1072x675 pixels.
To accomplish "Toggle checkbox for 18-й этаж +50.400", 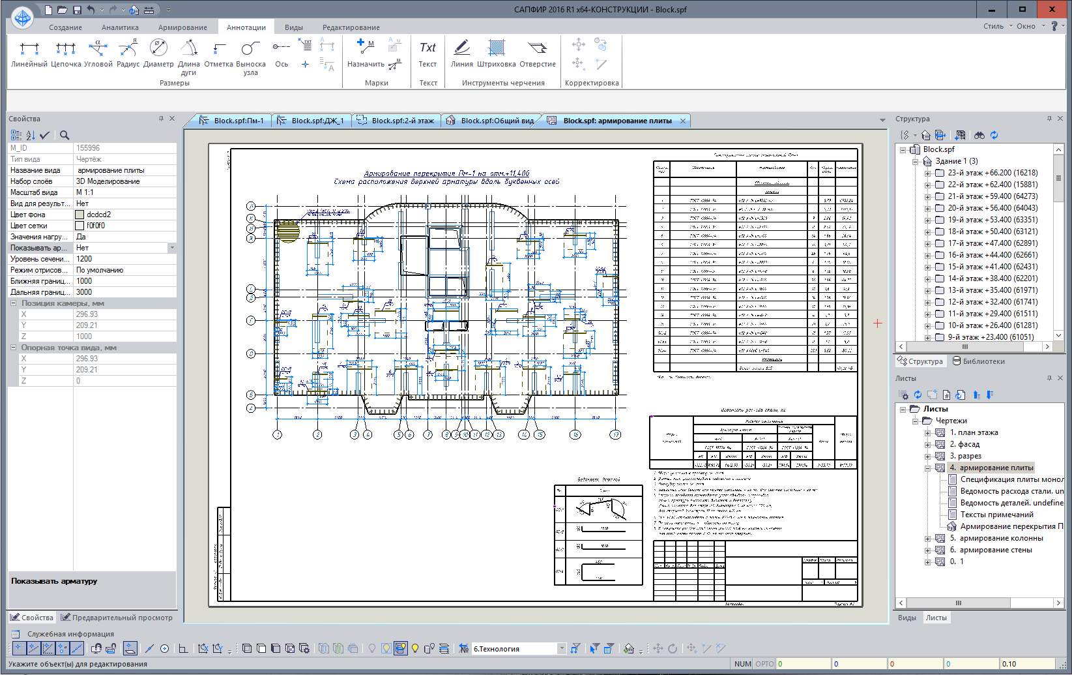I will tap(940, 232).
